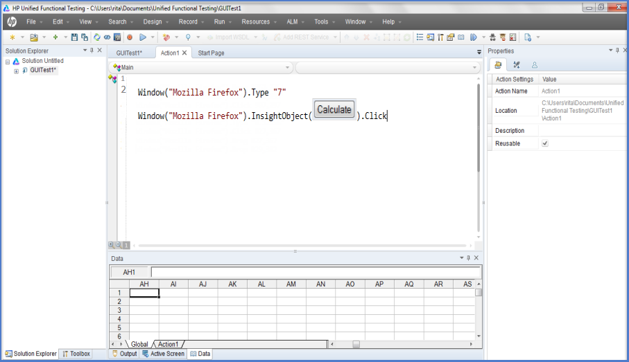Click the open book toolbar icon
Viewport: 629px width, 362px height.
click(461, 37)
